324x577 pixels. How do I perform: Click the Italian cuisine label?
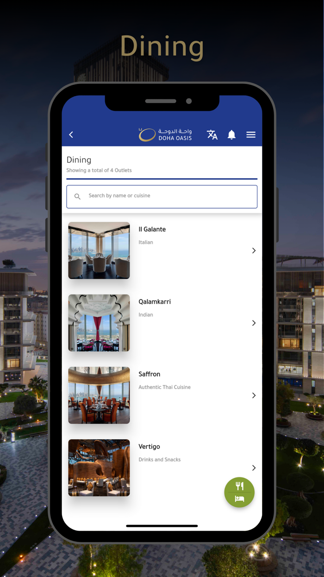(x=146, y=242)
